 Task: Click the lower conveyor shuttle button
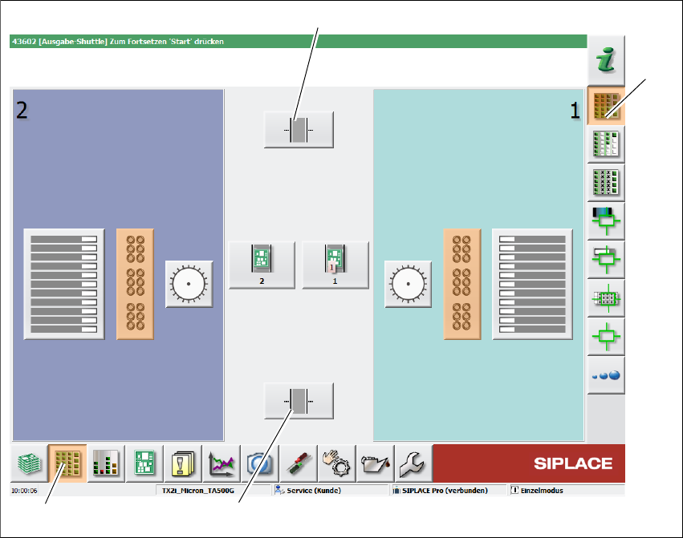pos(299,401)
